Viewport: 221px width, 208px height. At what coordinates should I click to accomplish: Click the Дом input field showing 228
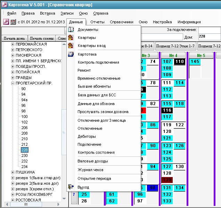pyautogui.click(x=210, y=37)
